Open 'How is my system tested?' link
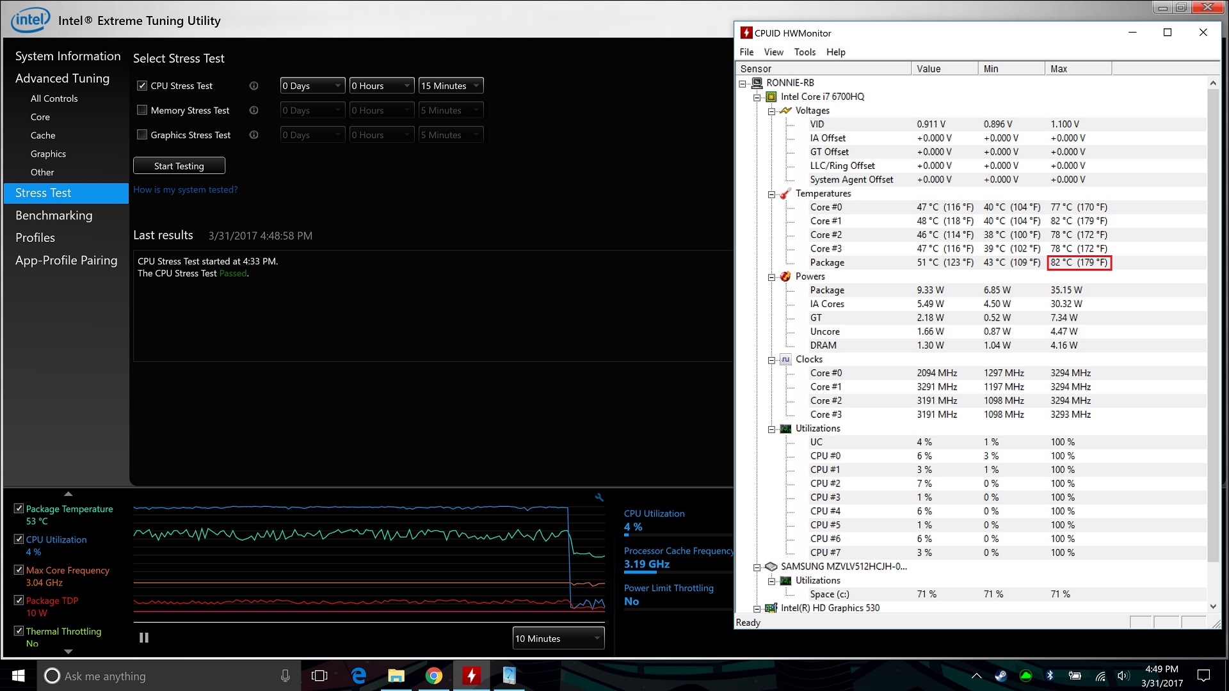 point(185,189)
